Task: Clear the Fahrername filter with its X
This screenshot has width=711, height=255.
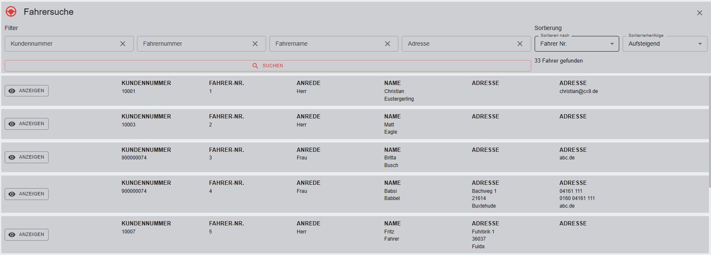Action: pyautogui.click(x=387, y=44)
